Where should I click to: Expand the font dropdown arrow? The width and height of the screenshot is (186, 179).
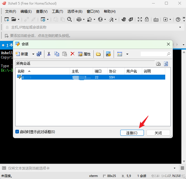click(x=116, y=19)
